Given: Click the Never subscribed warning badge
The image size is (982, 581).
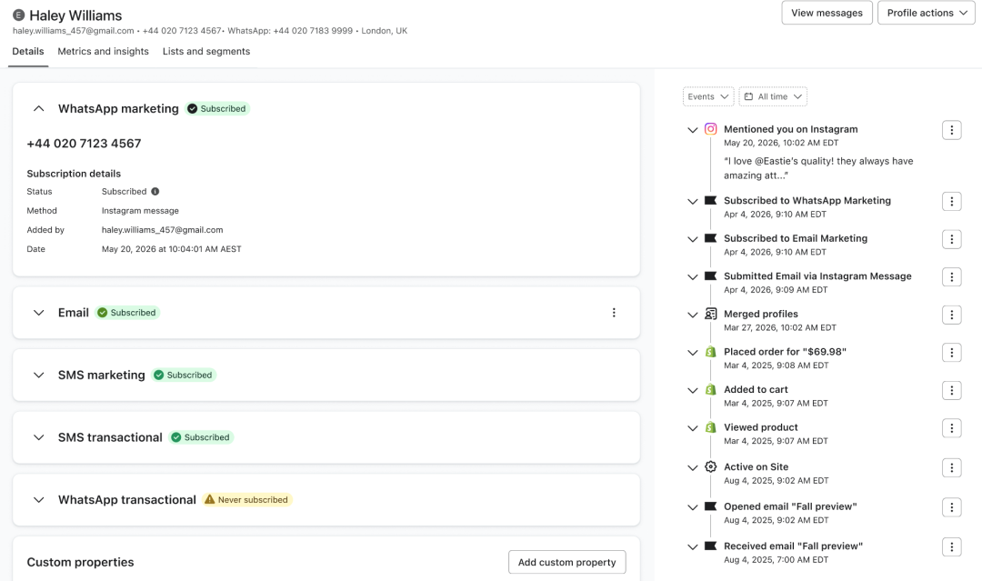Looking at the screenshot, I should [246, 499].
